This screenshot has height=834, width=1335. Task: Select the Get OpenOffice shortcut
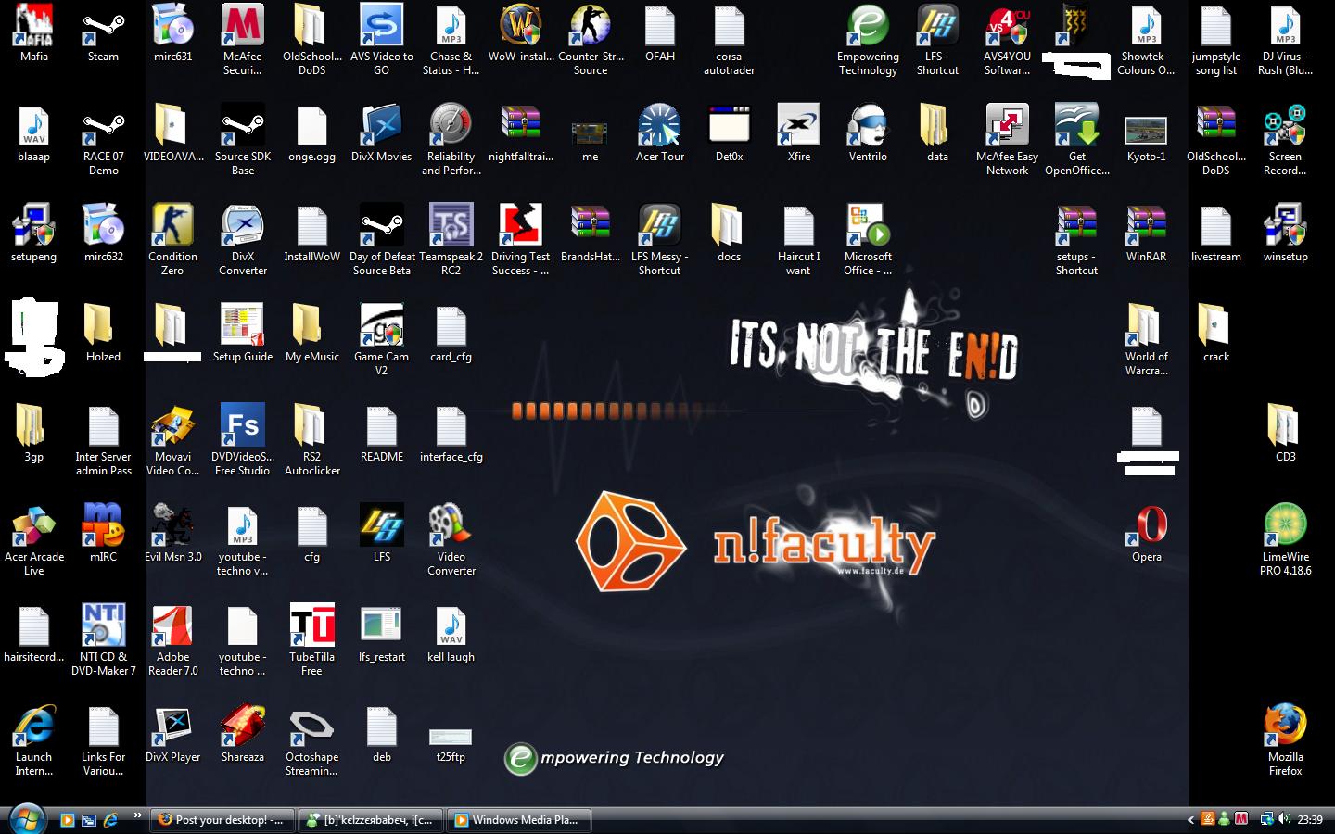click(x=1076, y=140)
